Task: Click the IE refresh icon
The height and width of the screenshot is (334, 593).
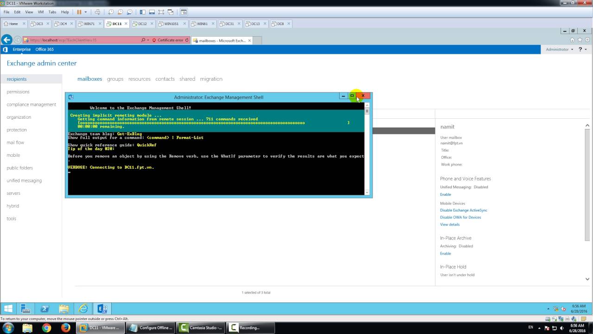Action: 187,40
